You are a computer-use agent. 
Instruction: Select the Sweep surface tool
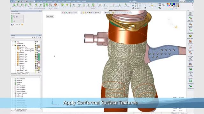[x=62, y=5]
